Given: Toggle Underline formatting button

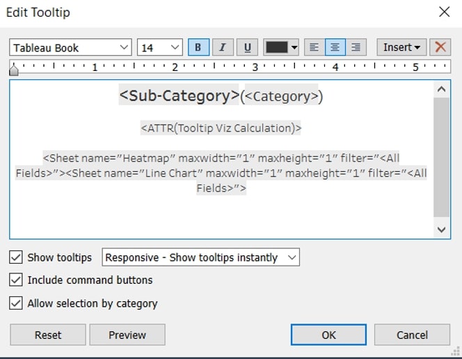Looking at the screenshot, I should [x=248, y=47].
